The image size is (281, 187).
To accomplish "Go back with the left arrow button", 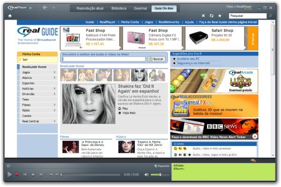I will 45,7.
